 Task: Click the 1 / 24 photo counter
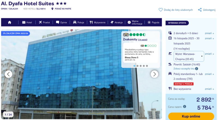point(8,115)
